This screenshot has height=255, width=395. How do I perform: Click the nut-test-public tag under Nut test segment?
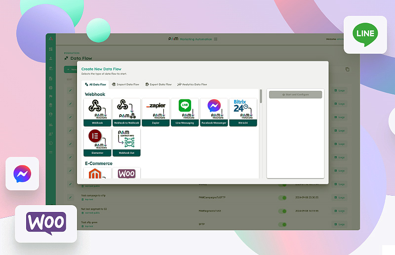(x=91, y=213)
